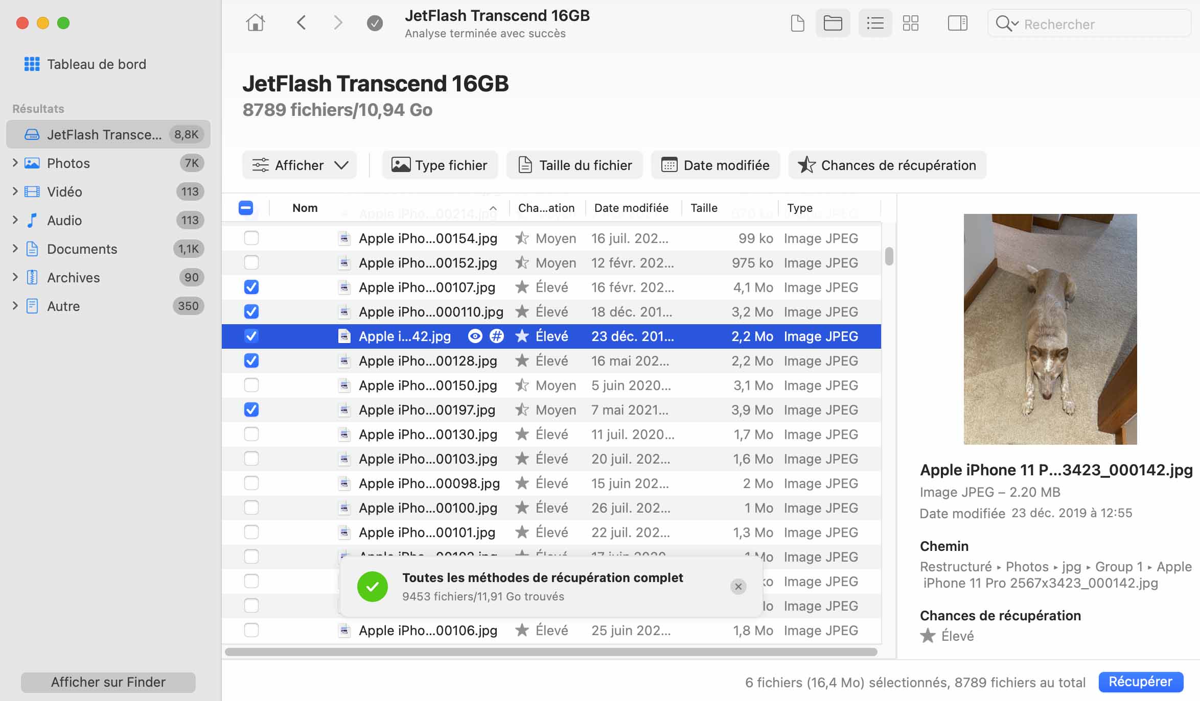Screen dimensions: 1200x701
Task: Toggle the select-all checkbox in header
Action: 246,208
